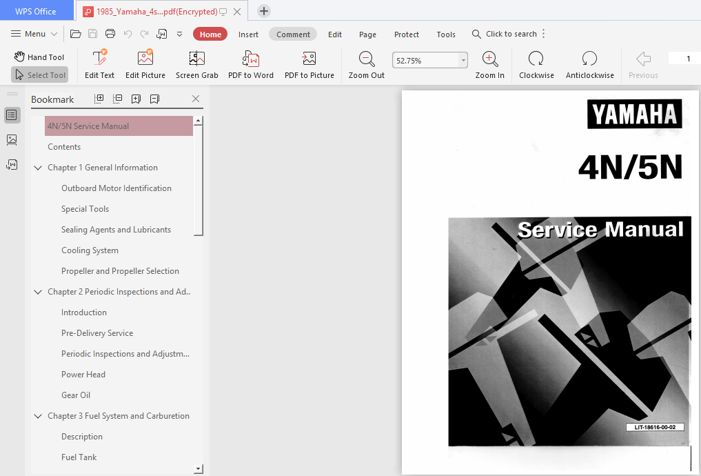Click the bookmark scrollbar down arrow
The width and height of the screenshot is (701, 476).
coord(199,469)
